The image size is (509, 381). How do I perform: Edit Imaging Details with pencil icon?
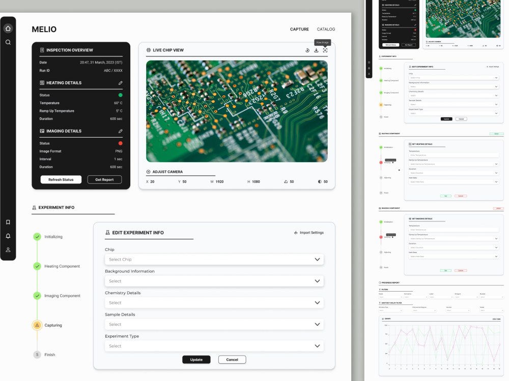pos(121,131)
